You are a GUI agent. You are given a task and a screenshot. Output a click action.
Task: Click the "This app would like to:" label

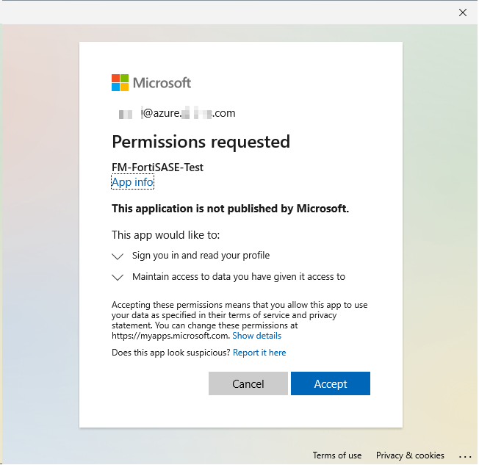(166, 235)
